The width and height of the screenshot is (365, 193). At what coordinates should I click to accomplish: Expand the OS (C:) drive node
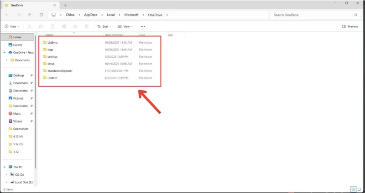point(6,175)
